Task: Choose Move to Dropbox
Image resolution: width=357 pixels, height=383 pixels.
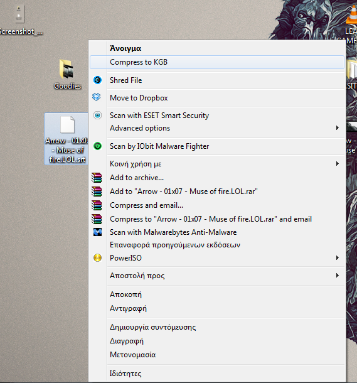Action: point(217,98)
